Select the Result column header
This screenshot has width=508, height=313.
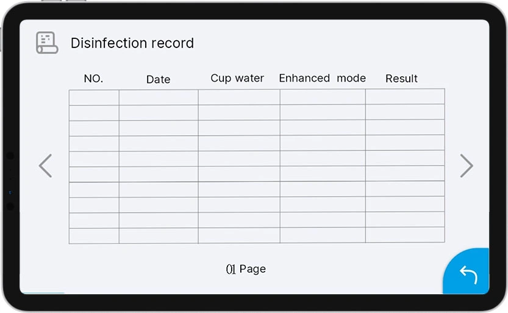(401, 79)
